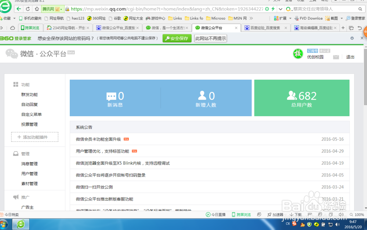Click the 功能 grid icon in sidebar
This screenshot has width=367, height=230.
16,84
